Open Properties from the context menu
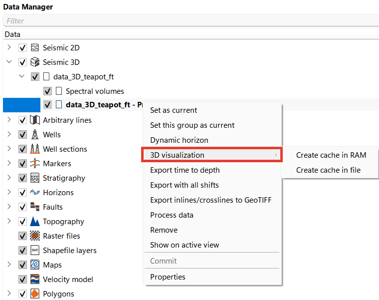Viewport: 379px width, 300px height. coord(168,277)
